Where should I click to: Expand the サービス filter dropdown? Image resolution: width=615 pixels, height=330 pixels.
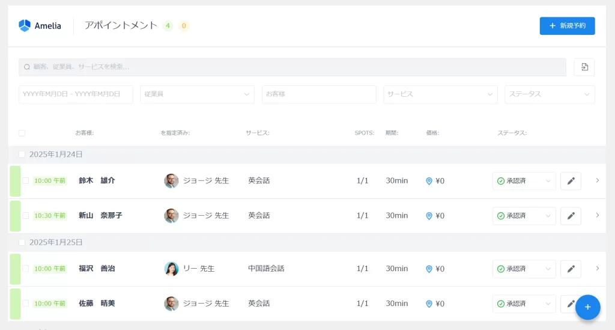click(440, 94)
